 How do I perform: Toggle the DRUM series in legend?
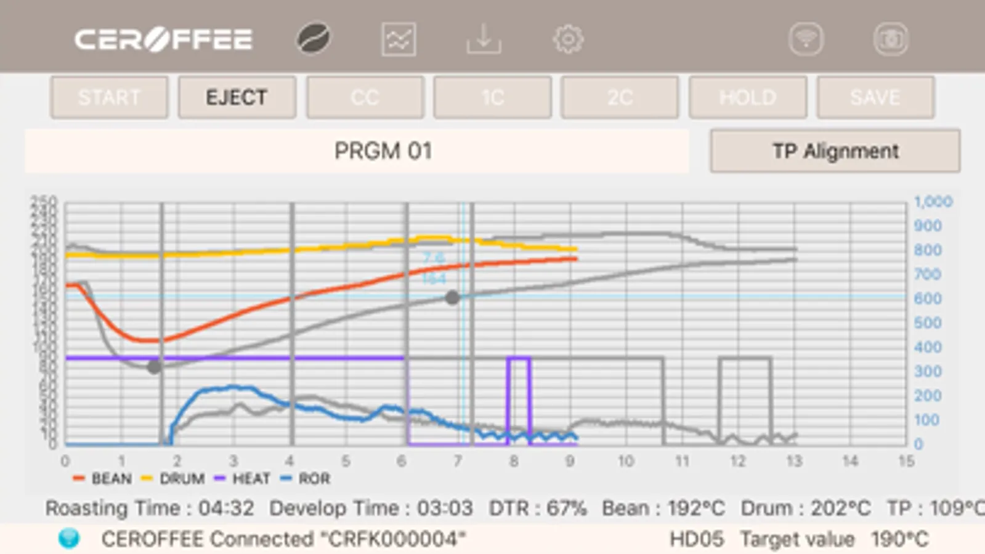pyautogui.click(x=173, y=479)
